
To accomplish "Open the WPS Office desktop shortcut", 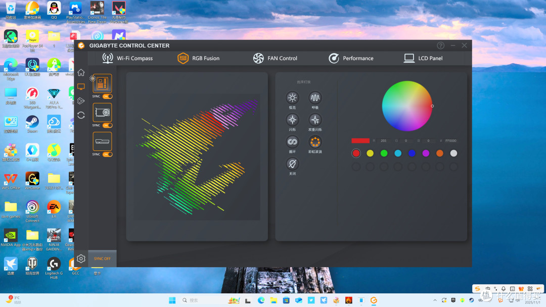I will tap(11, 181).
